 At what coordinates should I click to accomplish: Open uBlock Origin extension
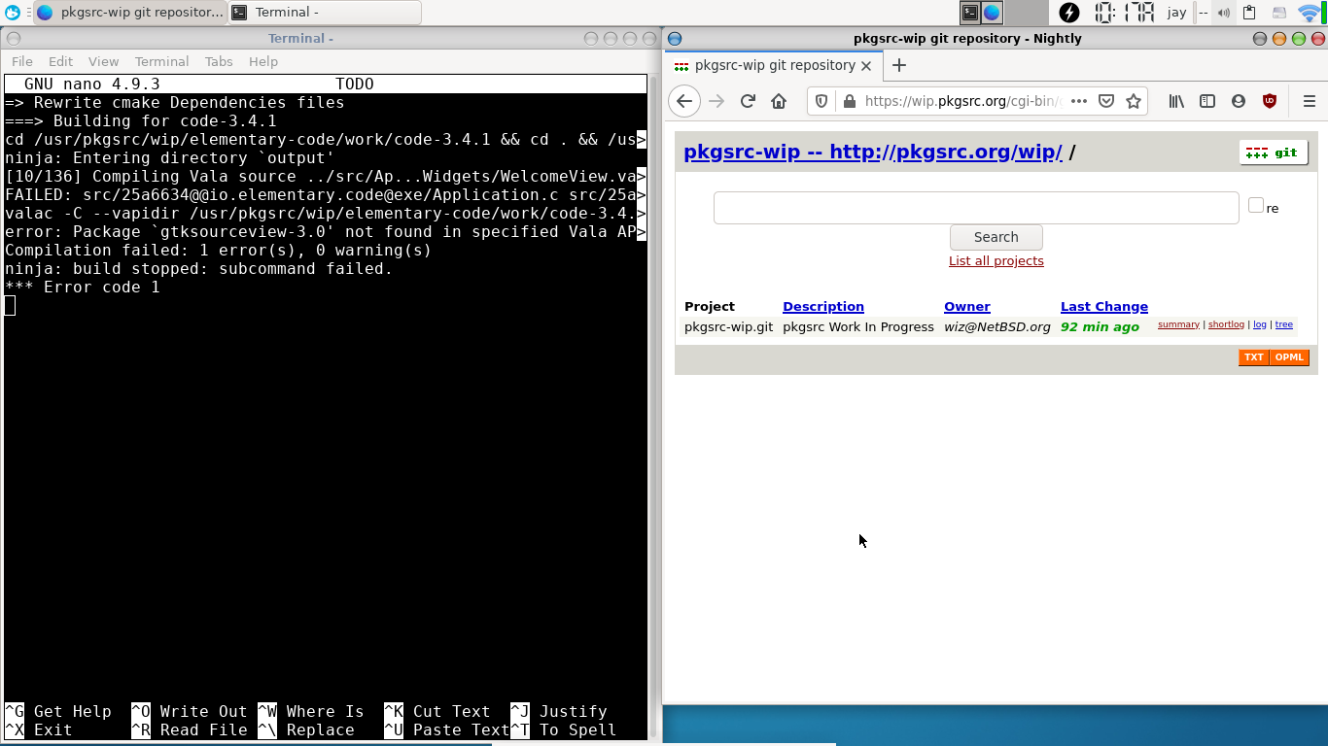[x=1270, y=101]
